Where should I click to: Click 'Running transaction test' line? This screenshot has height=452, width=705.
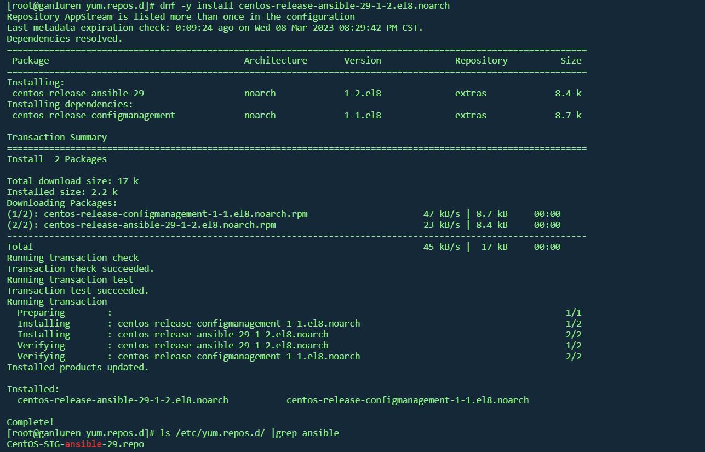pos(70,279)
